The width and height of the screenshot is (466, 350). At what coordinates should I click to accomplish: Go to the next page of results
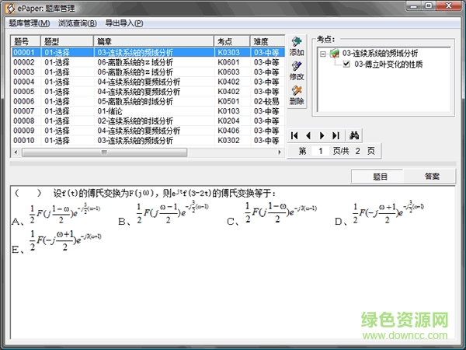tap(322, 135)
